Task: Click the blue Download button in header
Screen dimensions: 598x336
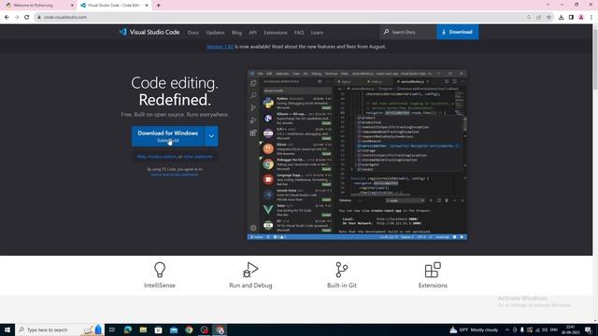Action: (457, 32)
